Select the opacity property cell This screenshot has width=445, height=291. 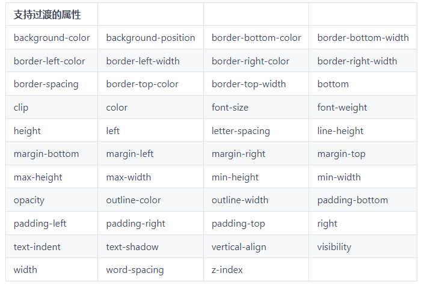coord(29,200)
